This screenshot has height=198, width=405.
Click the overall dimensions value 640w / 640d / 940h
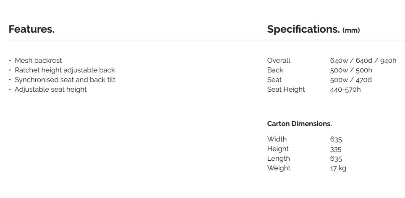(363, 60)
